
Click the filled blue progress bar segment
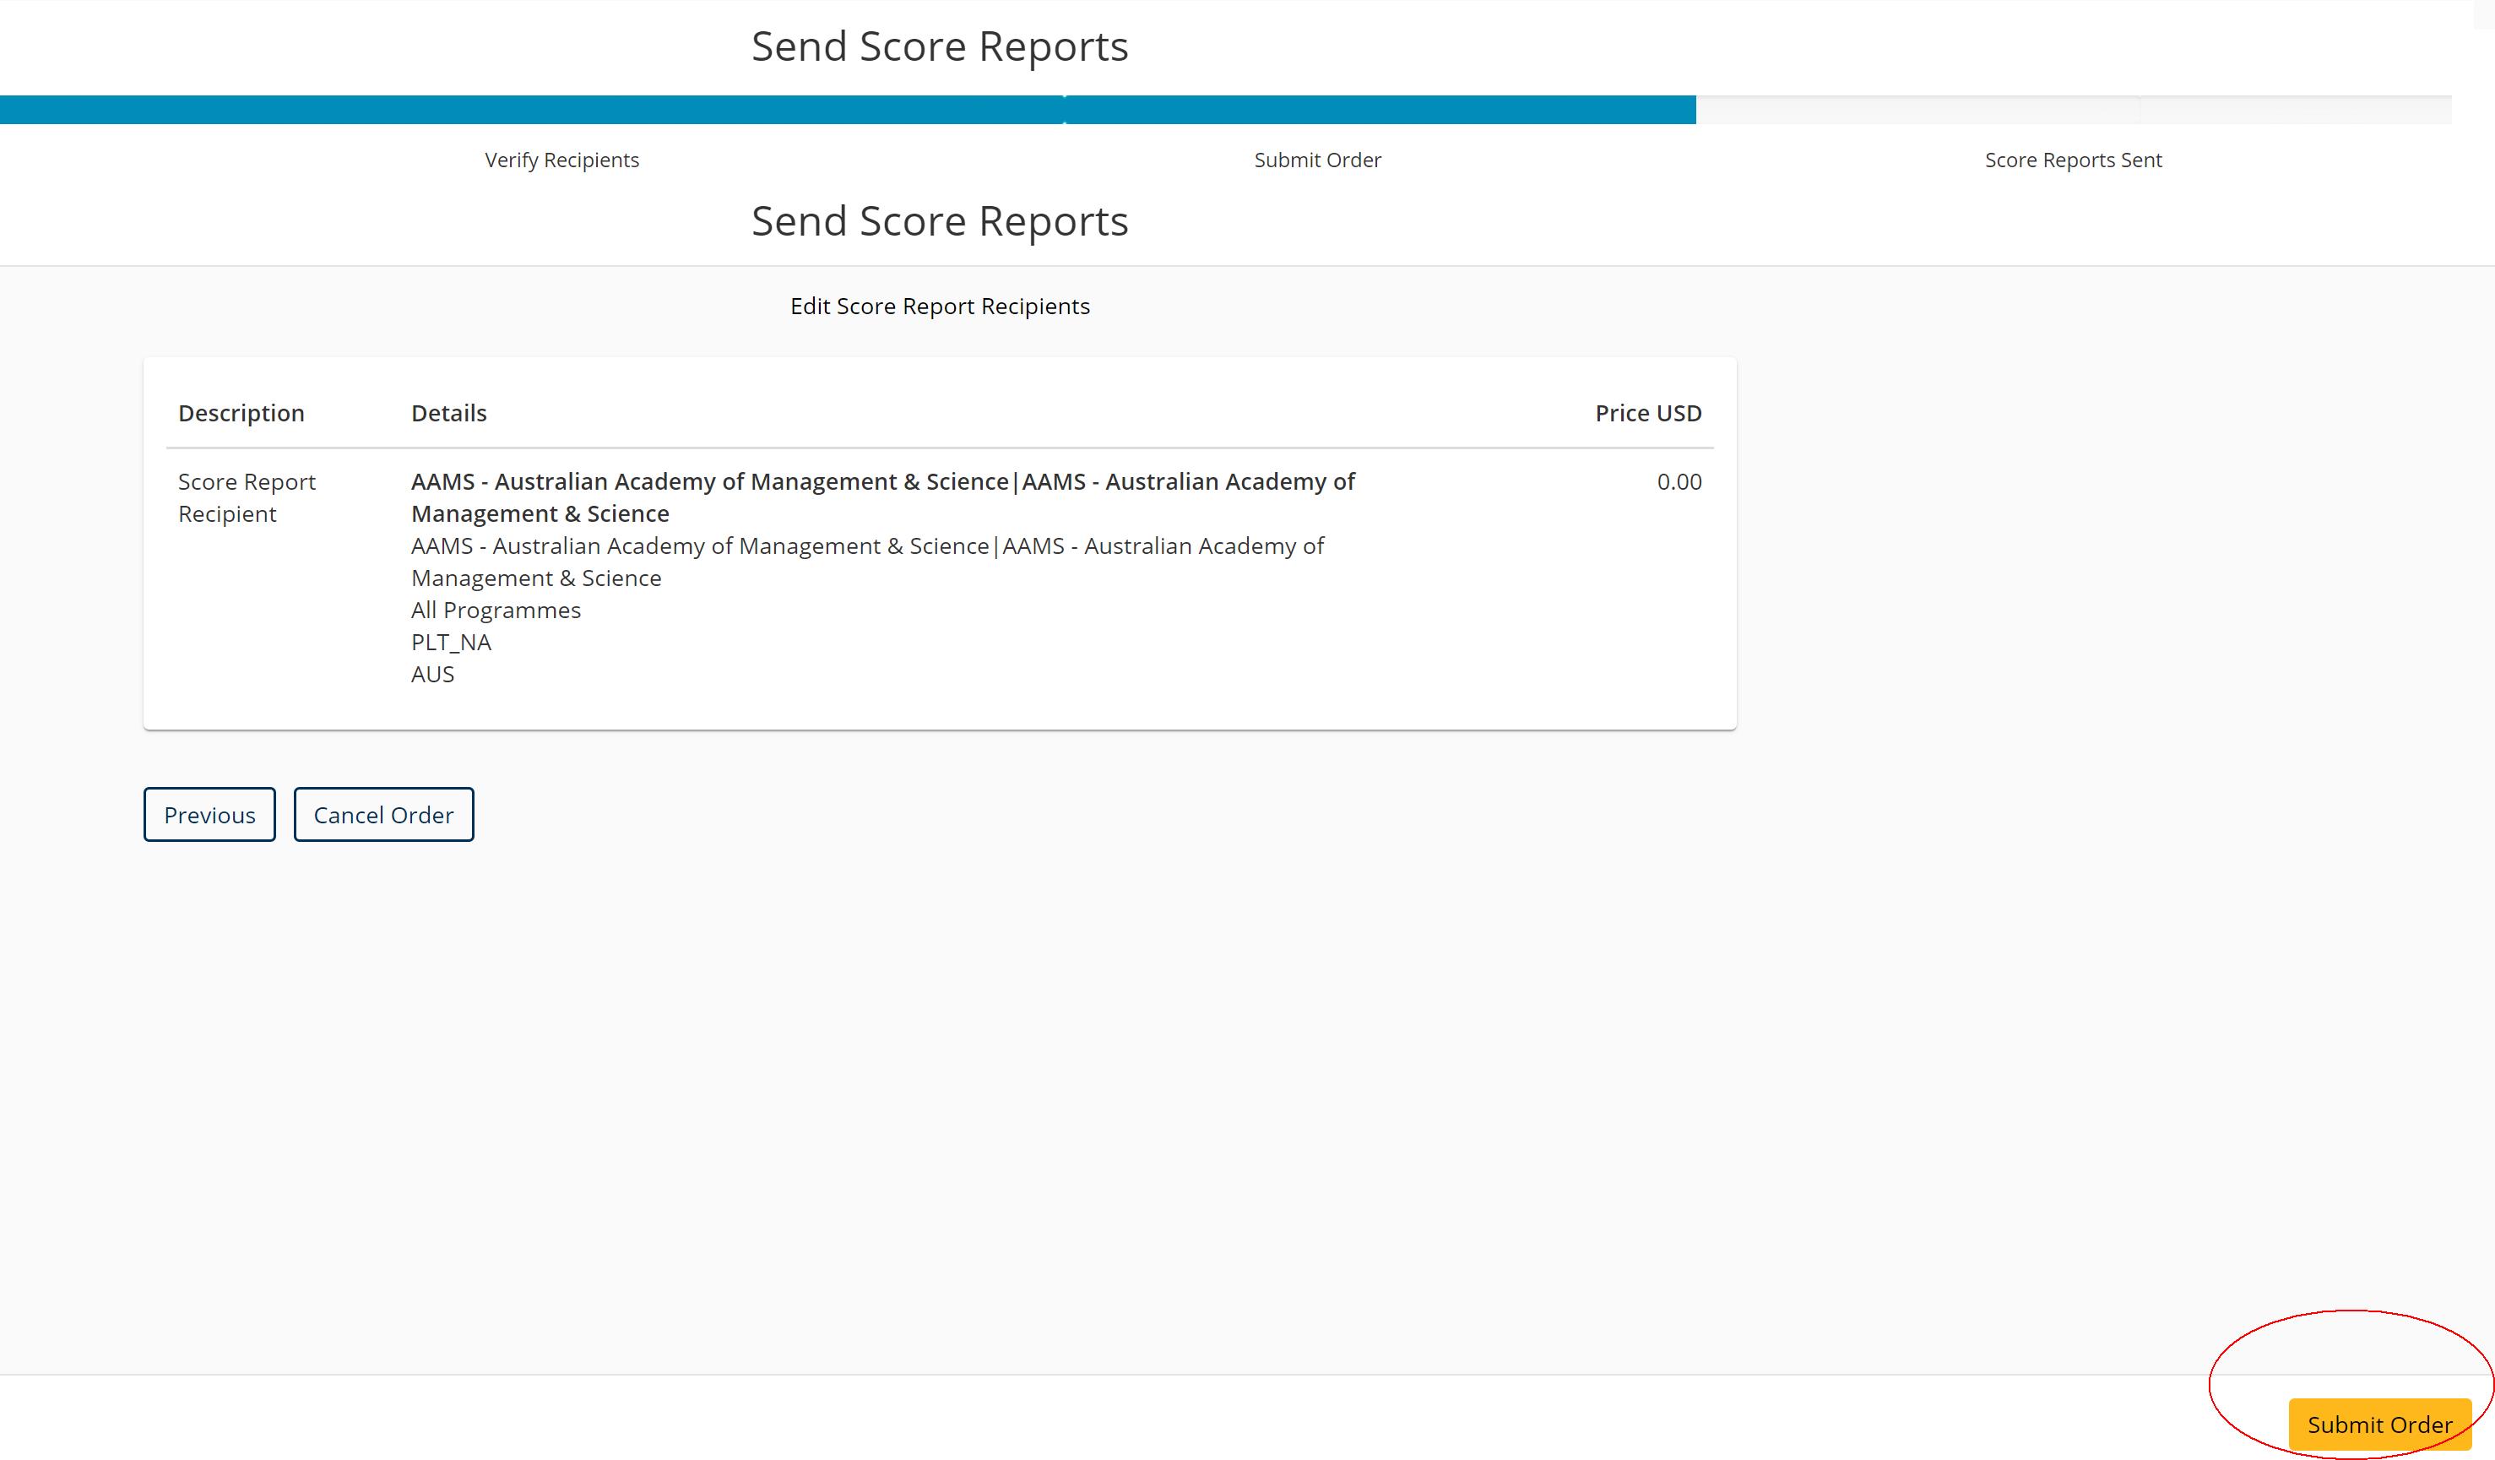848,109
